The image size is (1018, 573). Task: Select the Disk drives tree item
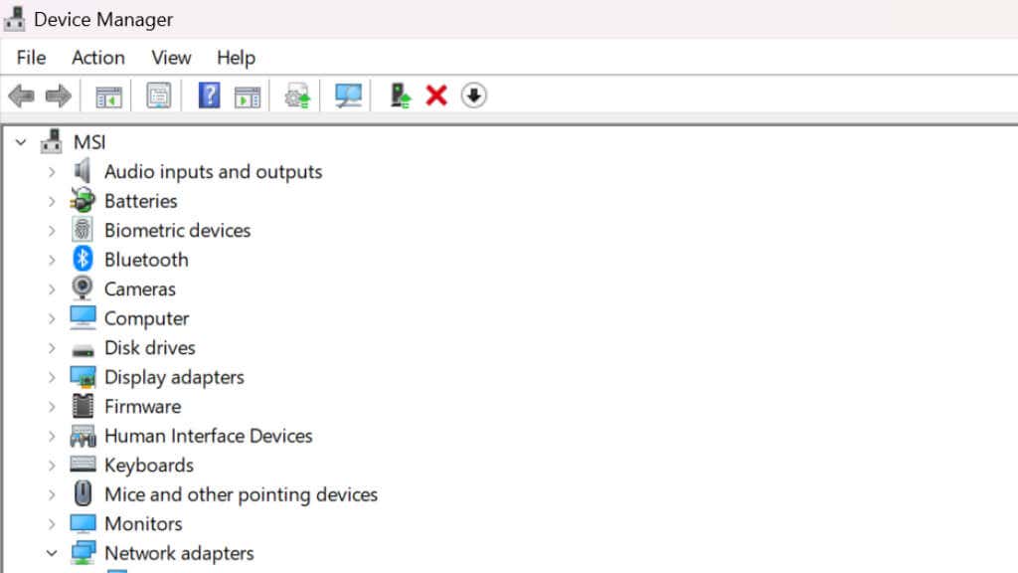(149, 348)
